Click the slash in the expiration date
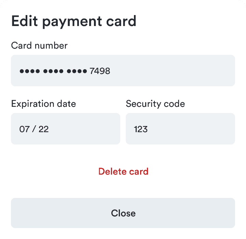 [34, 129]
